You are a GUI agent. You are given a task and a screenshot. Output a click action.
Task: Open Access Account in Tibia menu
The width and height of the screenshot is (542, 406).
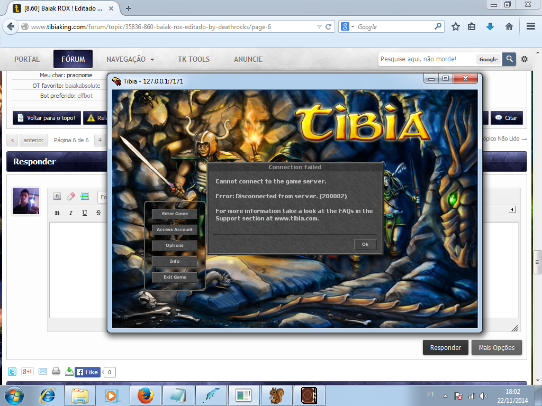175,229
